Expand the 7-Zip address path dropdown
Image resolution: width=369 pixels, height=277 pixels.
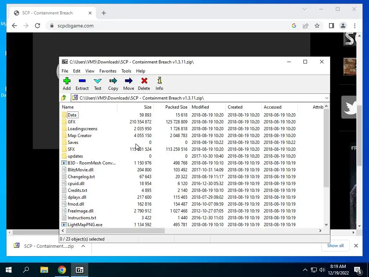point(326,98)
